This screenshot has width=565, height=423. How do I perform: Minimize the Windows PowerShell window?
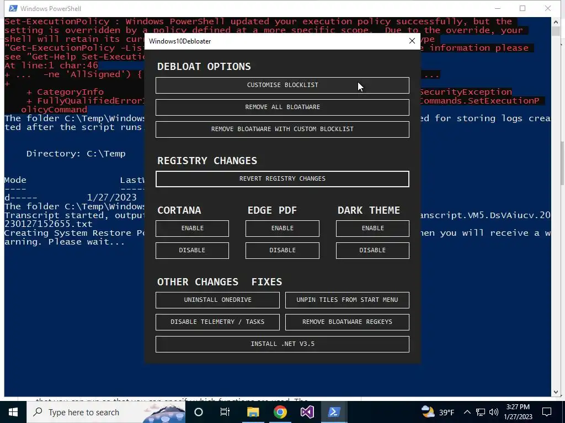click(498, 8)
